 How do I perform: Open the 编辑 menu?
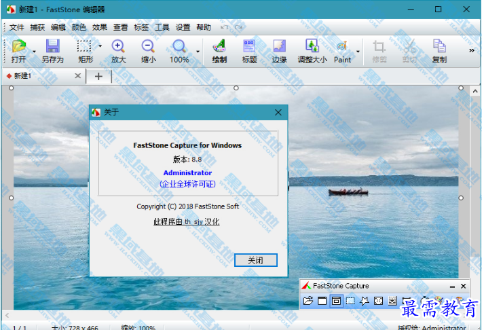pos(58,27)
